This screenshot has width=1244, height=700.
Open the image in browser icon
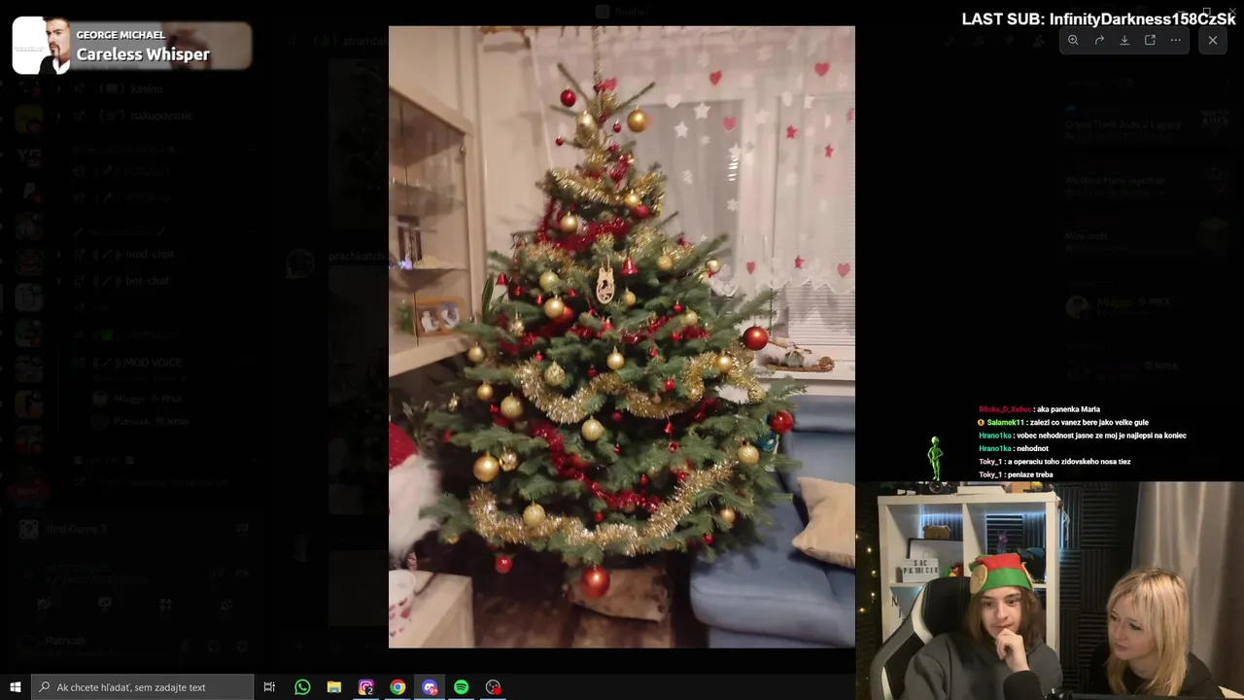(1150, 40)
